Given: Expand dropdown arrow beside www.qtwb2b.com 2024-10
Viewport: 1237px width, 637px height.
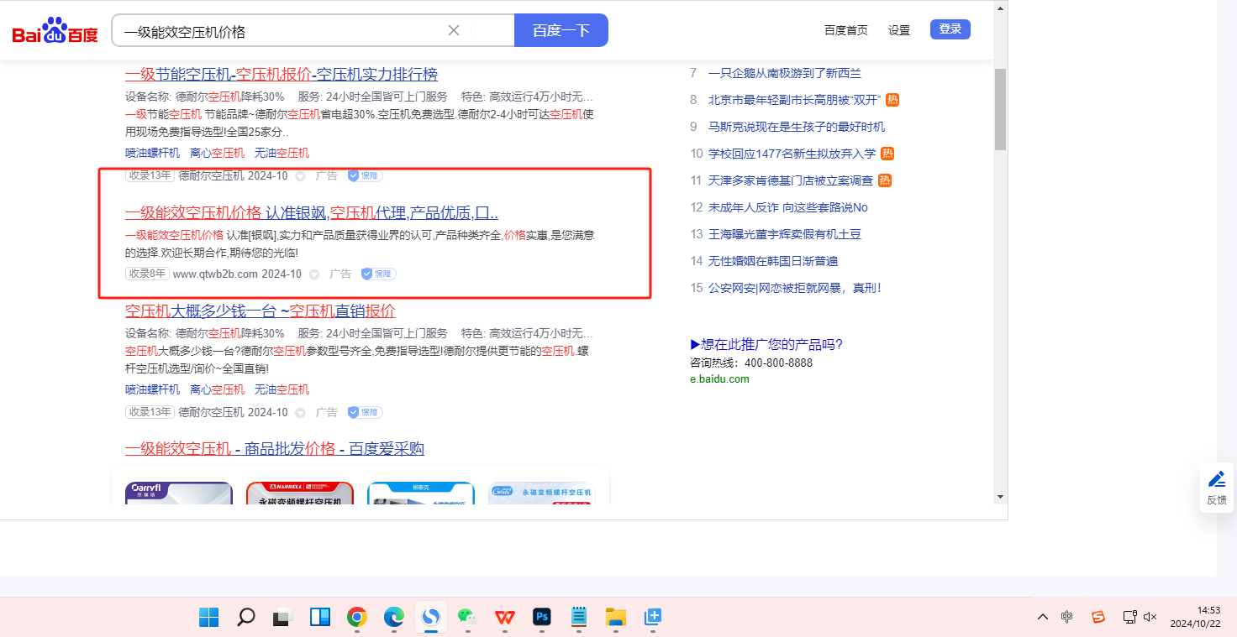Looking at the screenshot, I should point(314,274).
